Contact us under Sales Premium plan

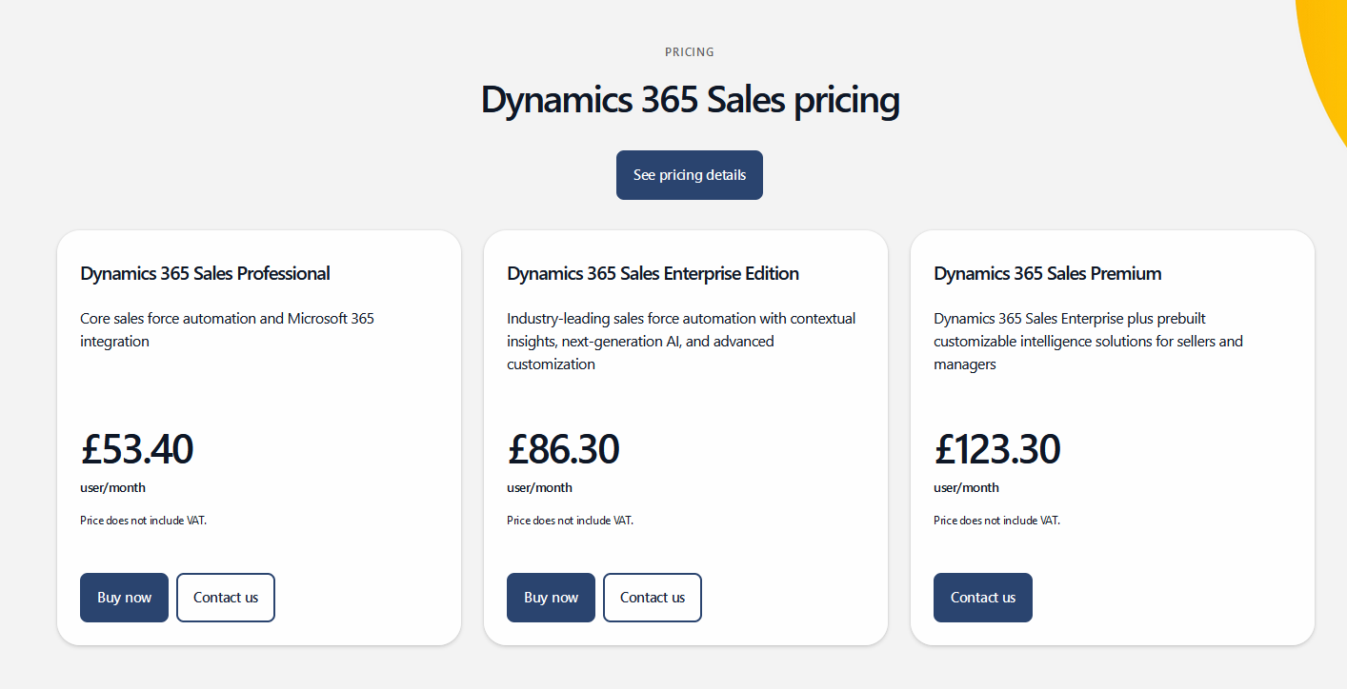[x=983, y=598]
